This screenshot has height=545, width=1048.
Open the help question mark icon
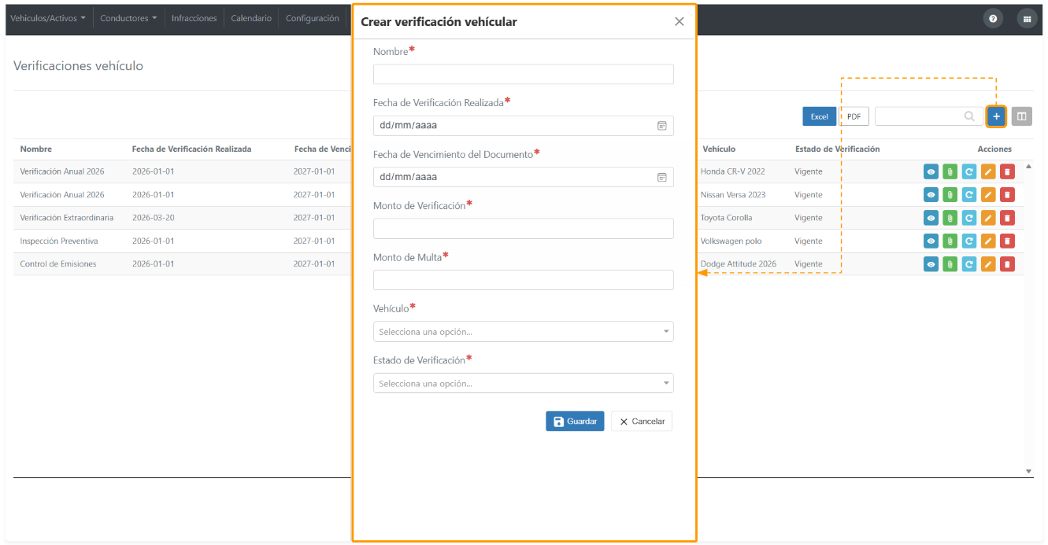pos(993,19)
